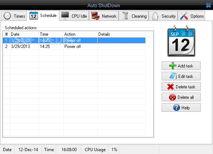Click the Auto ShutDown window title

(104, 5)
